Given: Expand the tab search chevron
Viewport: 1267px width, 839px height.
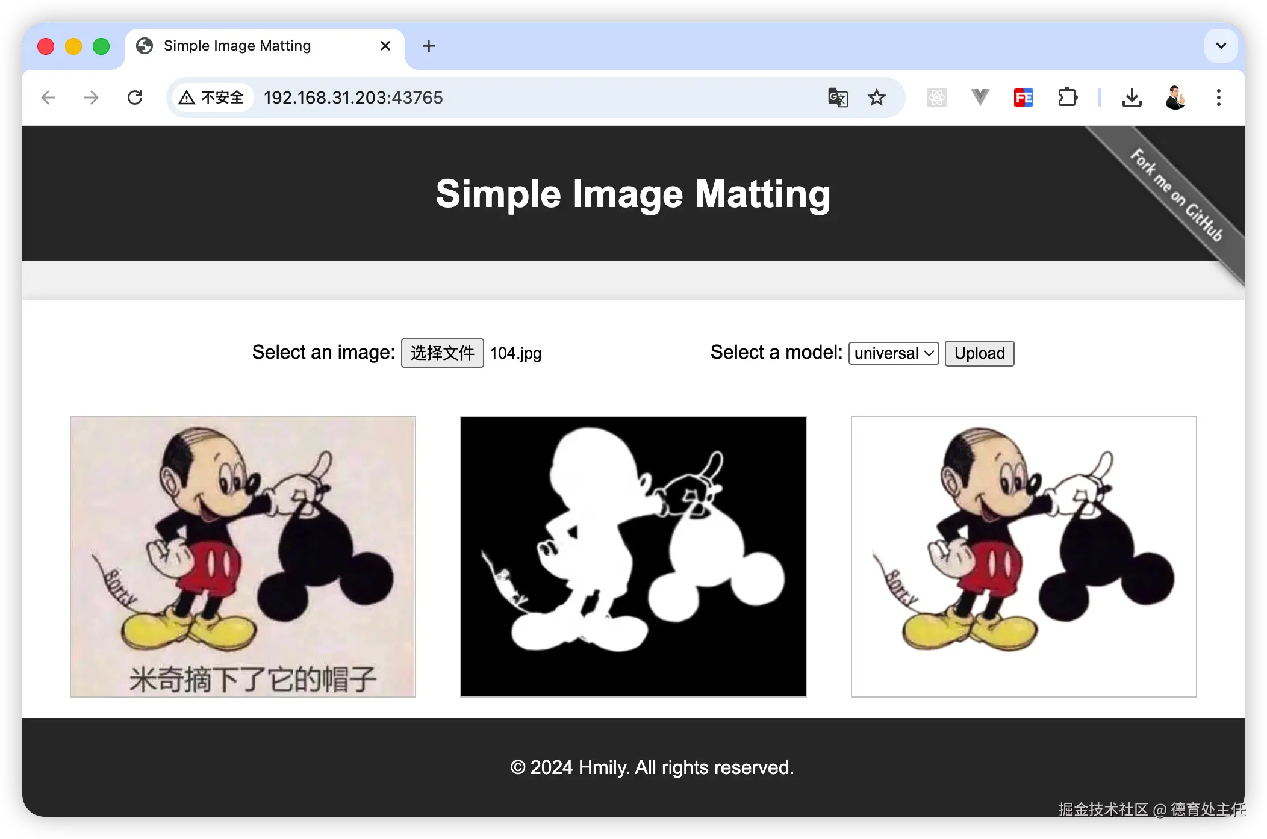Looking at the screenshot, I should coord(1221,46).
